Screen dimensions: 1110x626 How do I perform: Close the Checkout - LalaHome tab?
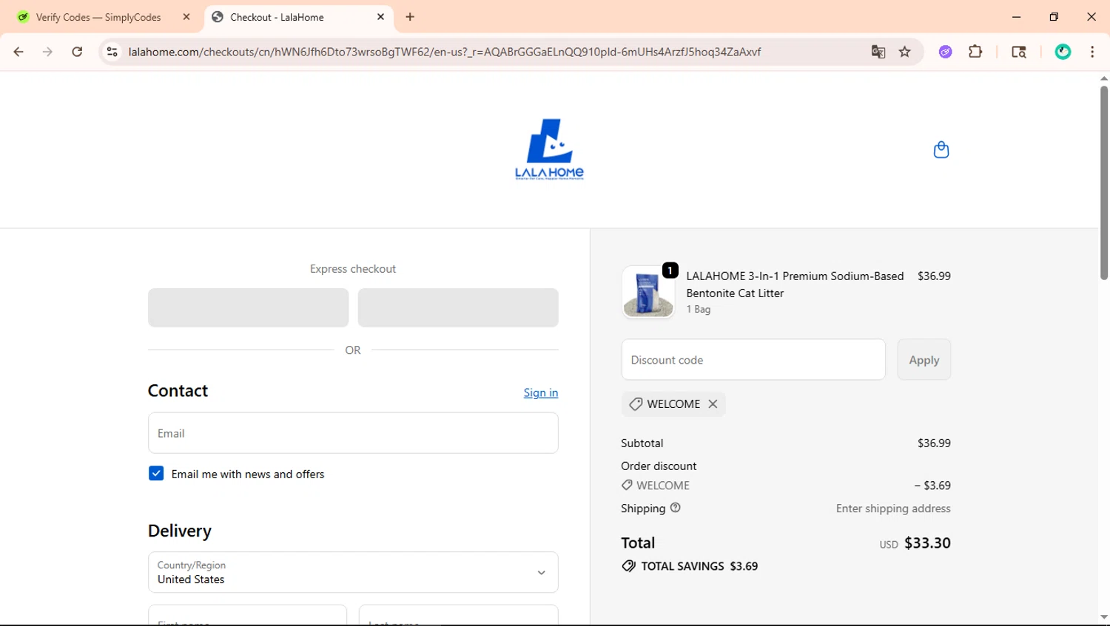coord(380,17)
